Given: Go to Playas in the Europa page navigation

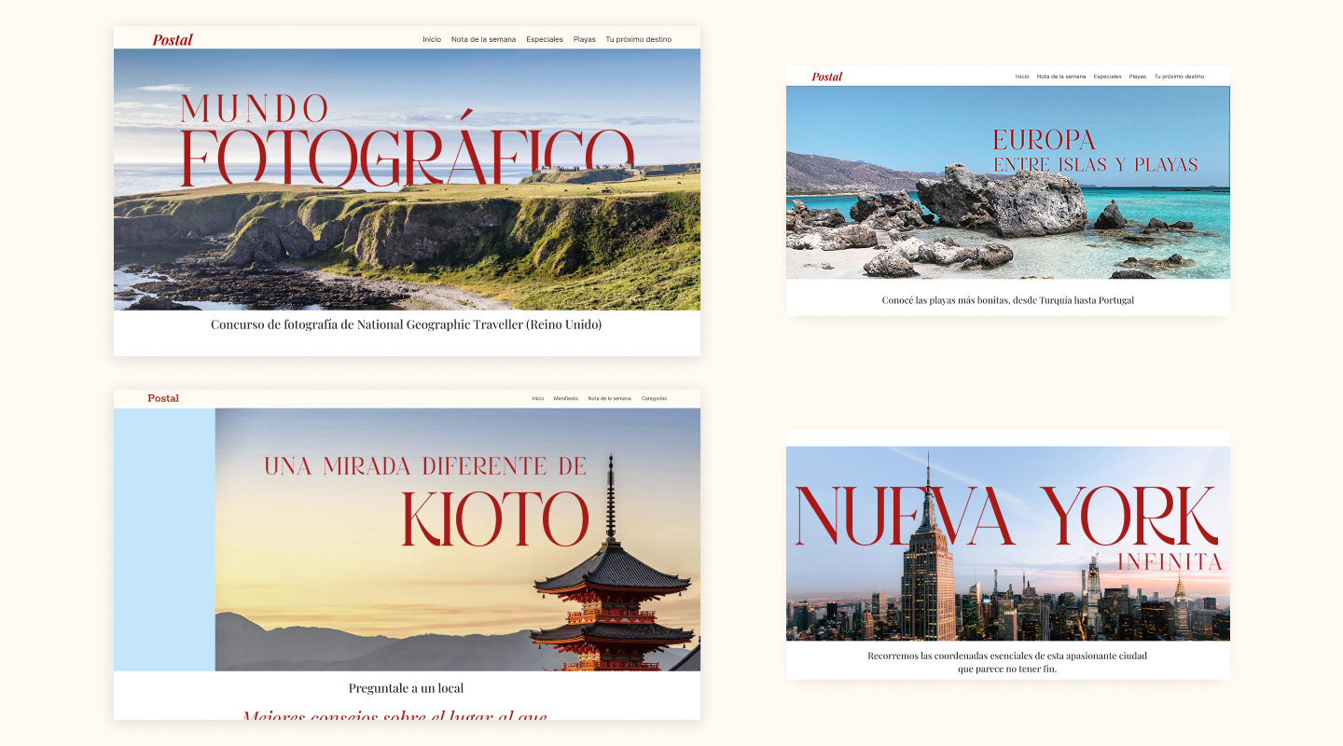Looking at the screenshot, I should coord(1138,76).
